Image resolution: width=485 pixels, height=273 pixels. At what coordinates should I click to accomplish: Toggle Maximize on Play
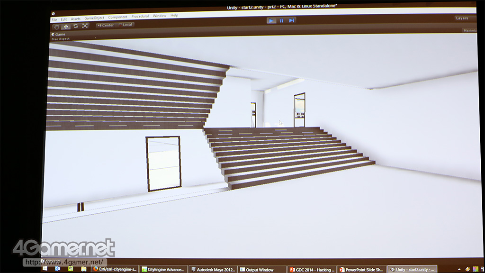coord(469,30)
